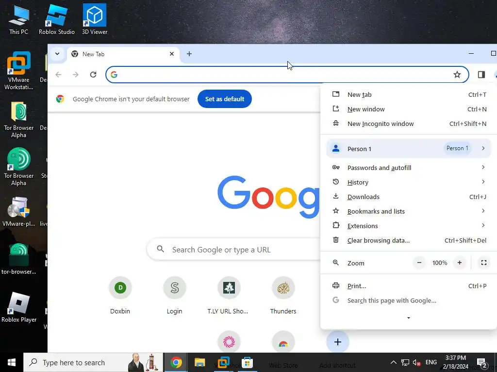Open the pink swirl shortcut tile
Image resolution: width=497 pixels, height=372 pixels.
point(229,342)
